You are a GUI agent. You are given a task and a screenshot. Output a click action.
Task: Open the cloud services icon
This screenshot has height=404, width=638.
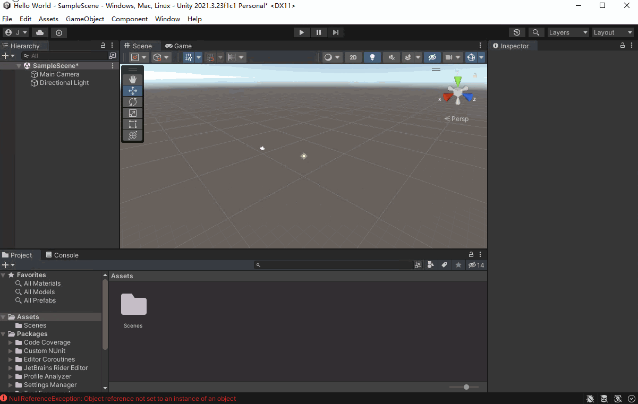(x=40, y=32)
